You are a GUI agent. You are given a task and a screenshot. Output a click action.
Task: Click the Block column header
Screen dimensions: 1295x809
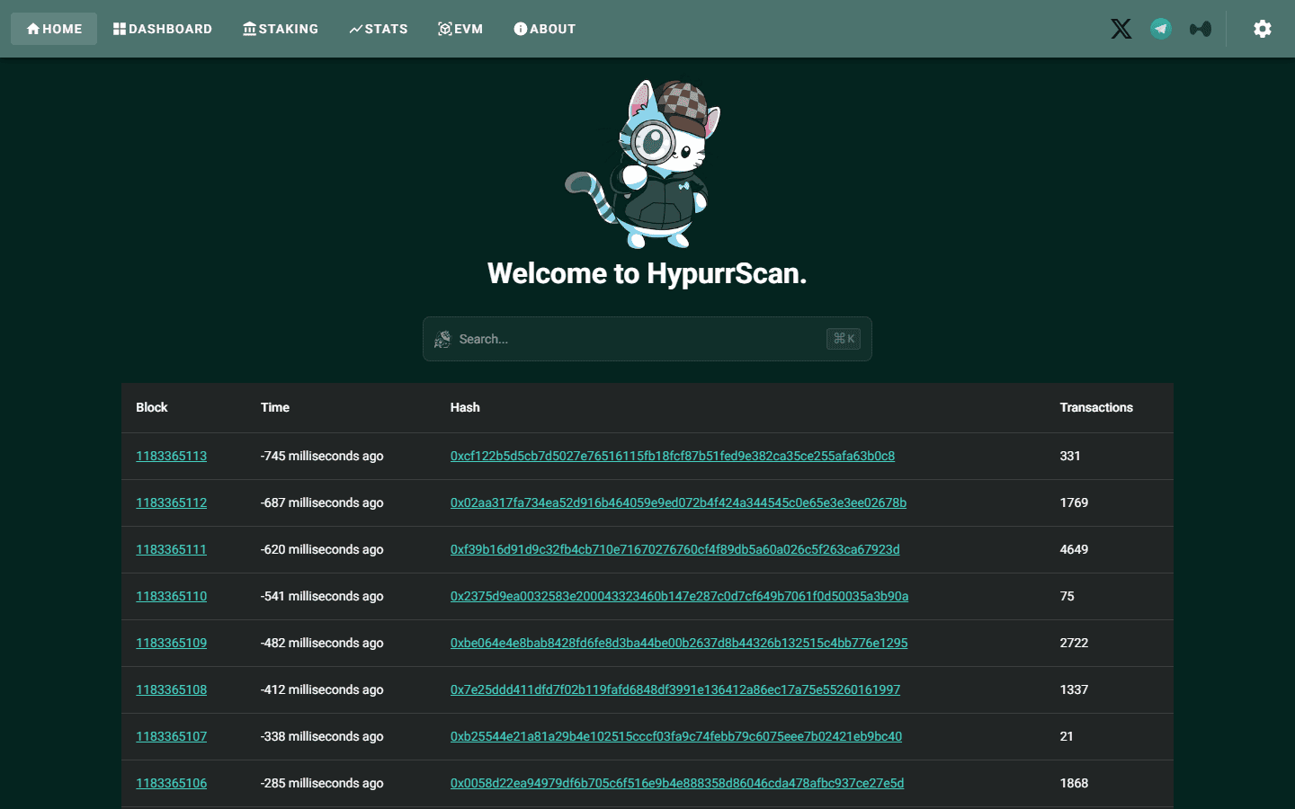coord(152,407)
